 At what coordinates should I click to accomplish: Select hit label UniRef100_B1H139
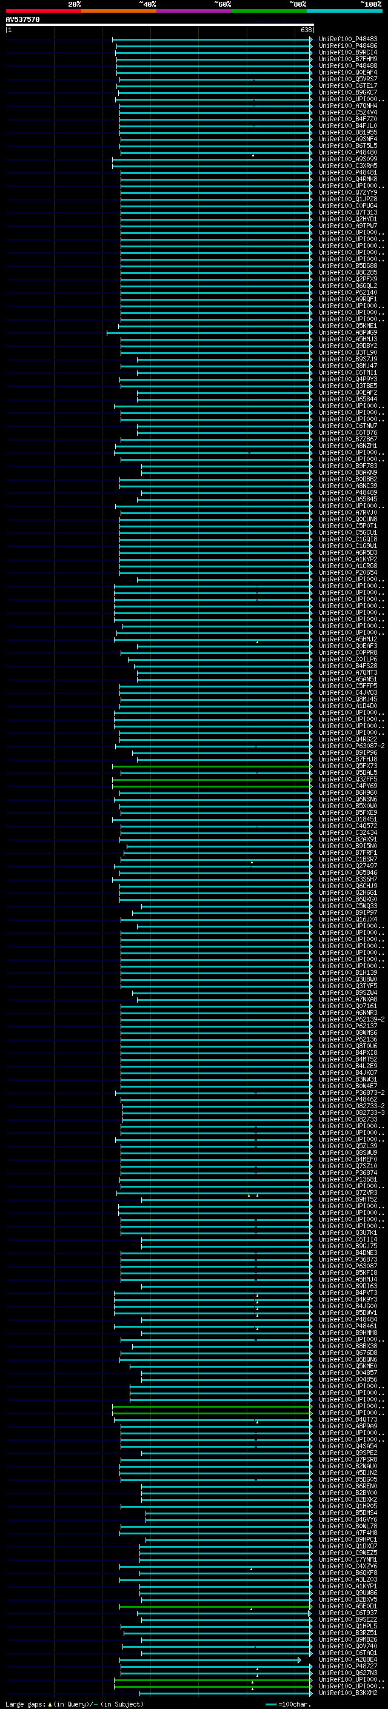[348, 972]
